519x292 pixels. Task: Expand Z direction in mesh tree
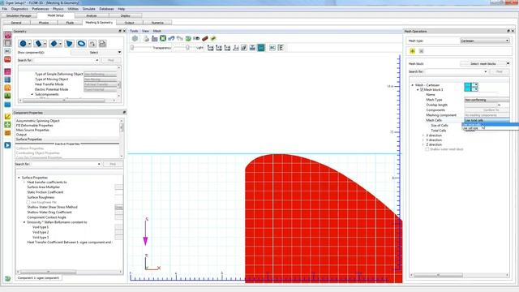coord(423,144)
